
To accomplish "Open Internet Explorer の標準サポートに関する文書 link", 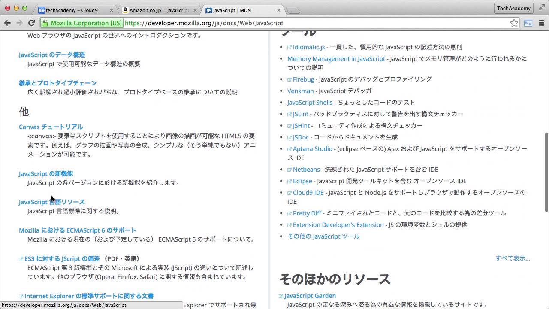I will [89, 296].
